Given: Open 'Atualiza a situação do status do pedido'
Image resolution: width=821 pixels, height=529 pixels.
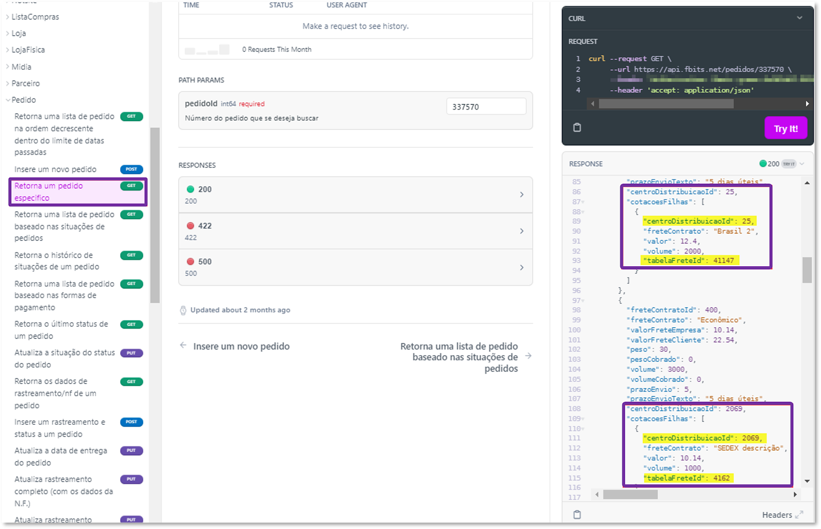Looking at the screenshot, I should click(78, 359).
